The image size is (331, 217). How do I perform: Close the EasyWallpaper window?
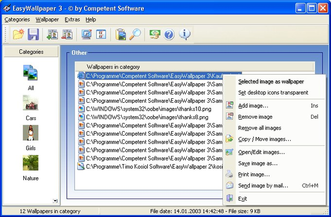pyautogui.click(x=323, y=8)
